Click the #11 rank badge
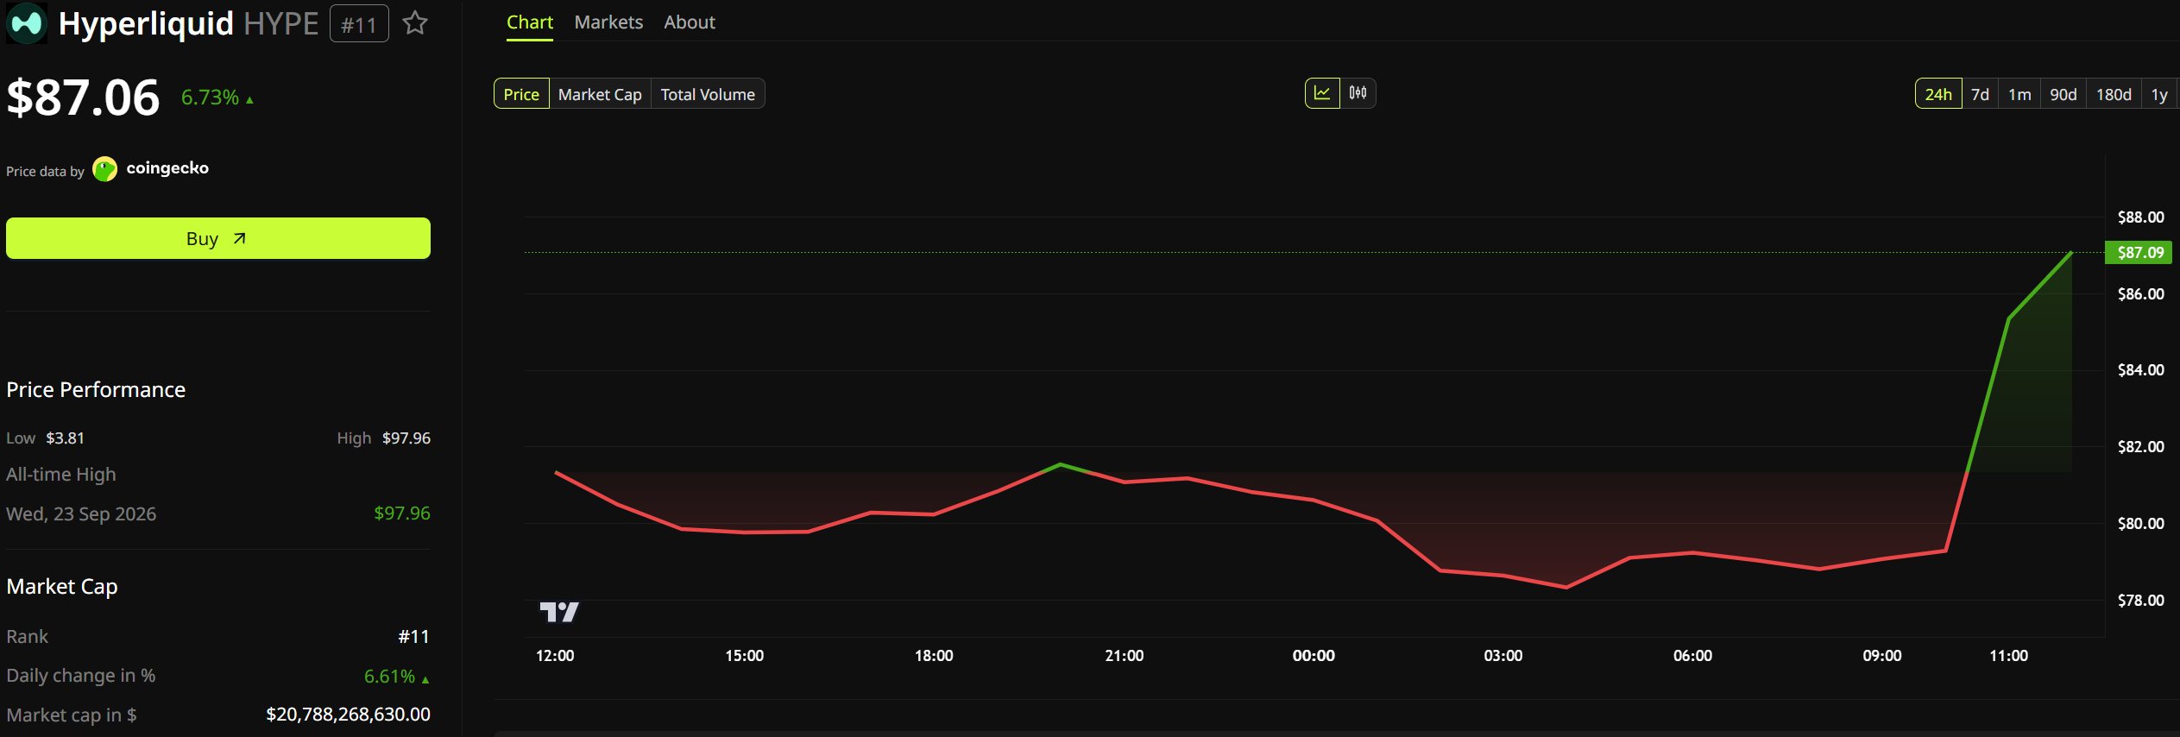Viewport: 2180px width, 737px height. click(x=359, y=24)
